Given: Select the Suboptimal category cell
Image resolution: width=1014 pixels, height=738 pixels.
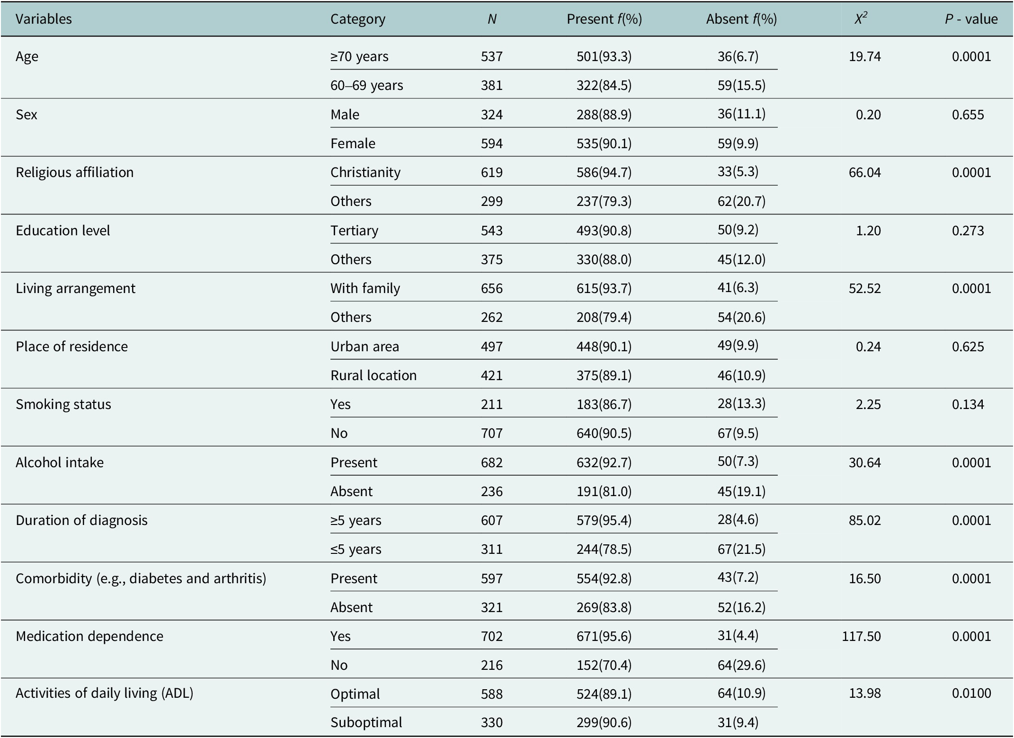Looking at the screenshot, I should pos(366,722).
